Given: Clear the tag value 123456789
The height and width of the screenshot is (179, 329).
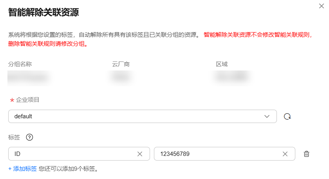Looking at the screenshot, I should pos(285,154).
